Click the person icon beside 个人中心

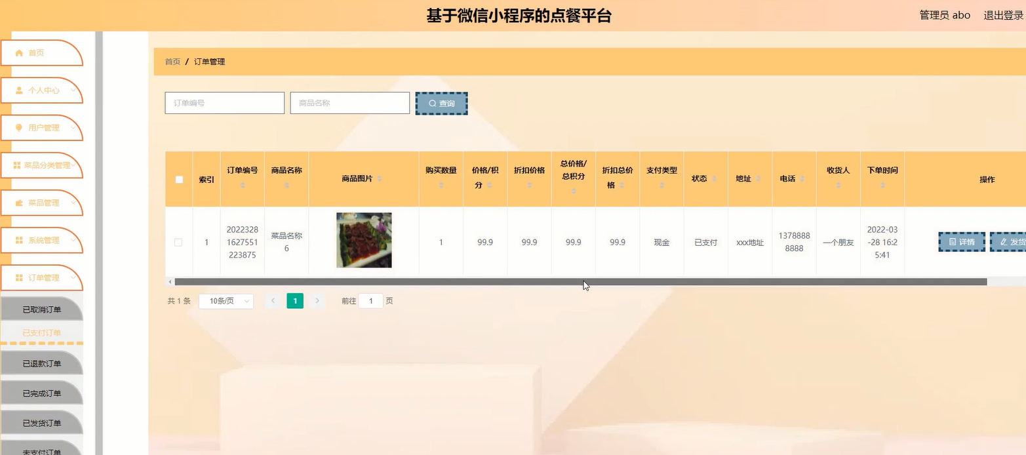tap(19, 90)
